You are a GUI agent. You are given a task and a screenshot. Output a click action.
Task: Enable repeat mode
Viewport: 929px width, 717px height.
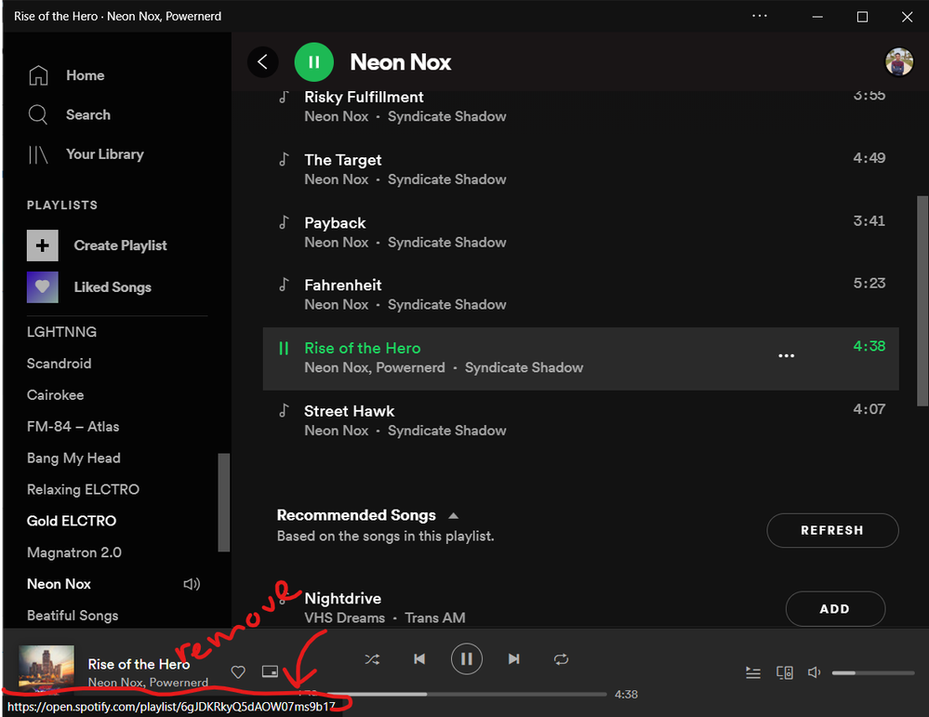561,658
